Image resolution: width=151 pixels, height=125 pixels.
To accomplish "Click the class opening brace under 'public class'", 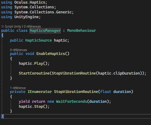I will tap(2, 35).
